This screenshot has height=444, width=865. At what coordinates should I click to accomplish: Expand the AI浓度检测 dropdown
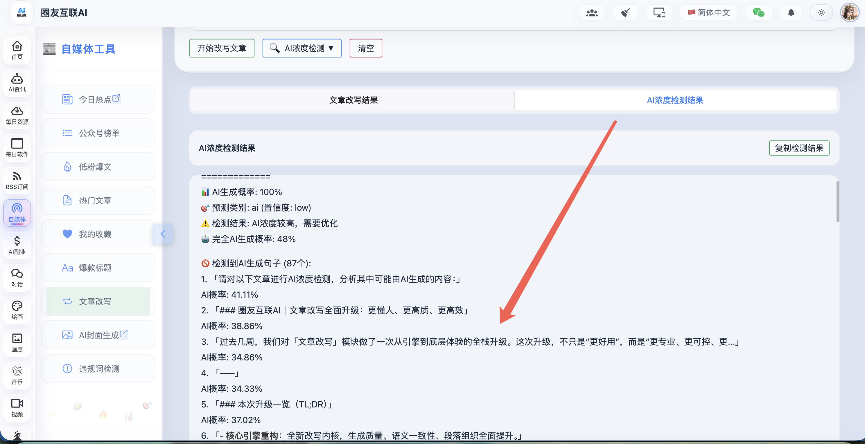[x=302, y=48]
